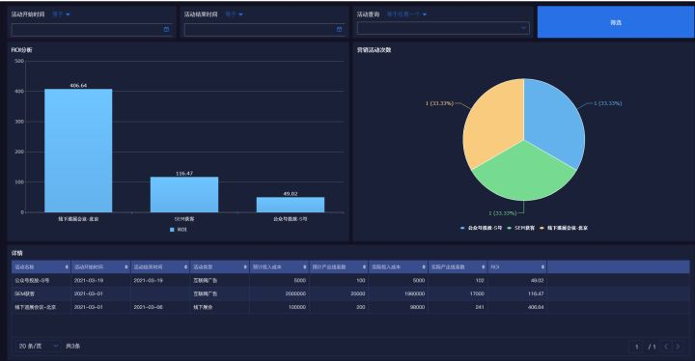This screenshot has height=361, width=695.
Task: Click the blue 筛选 filter button
Action: [x=616, y=22]
